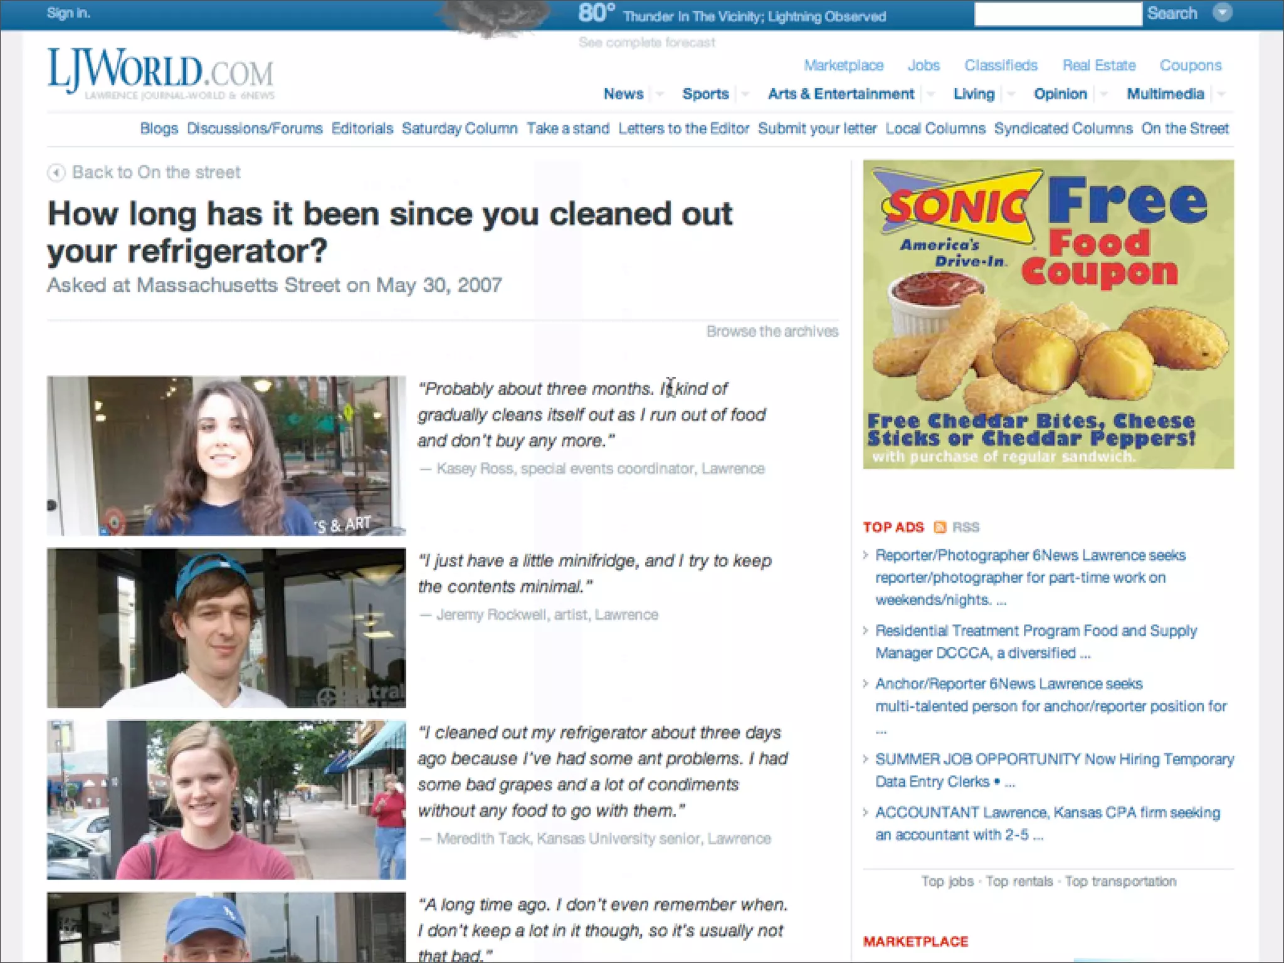This screenshot has width=1284, height=963.
Task: Open the Multimedia dropdown arrow
Action: (x=1221, y=95)
